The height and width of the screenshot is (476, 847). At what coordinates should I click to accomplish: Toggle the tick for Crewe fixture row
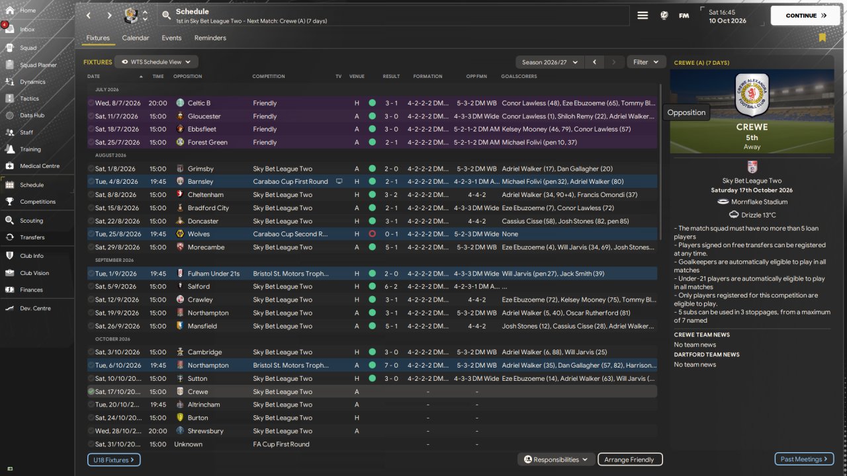[x=91, y=391]
